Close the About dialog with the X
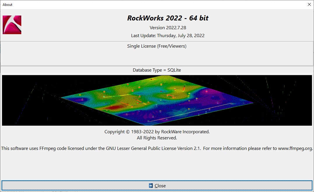The width and height of the screenshot is (314, 192). click(309, 4)
